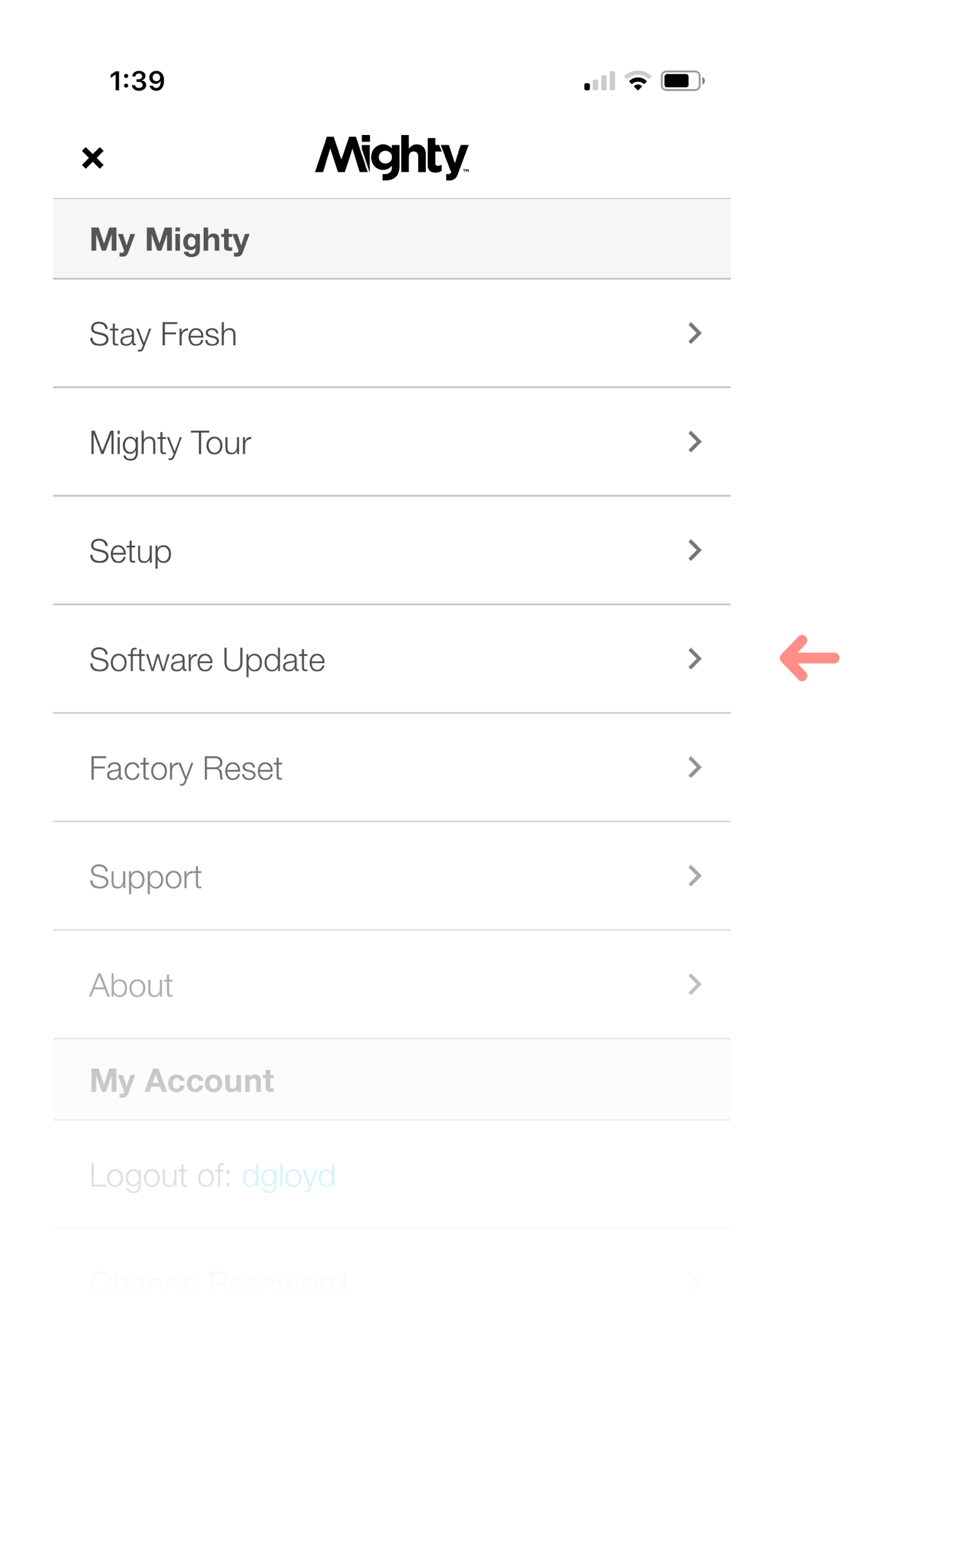This screenshot has height=1547, width=963.
Task: Close the menu with the X icon
Action: pos(93,158)
